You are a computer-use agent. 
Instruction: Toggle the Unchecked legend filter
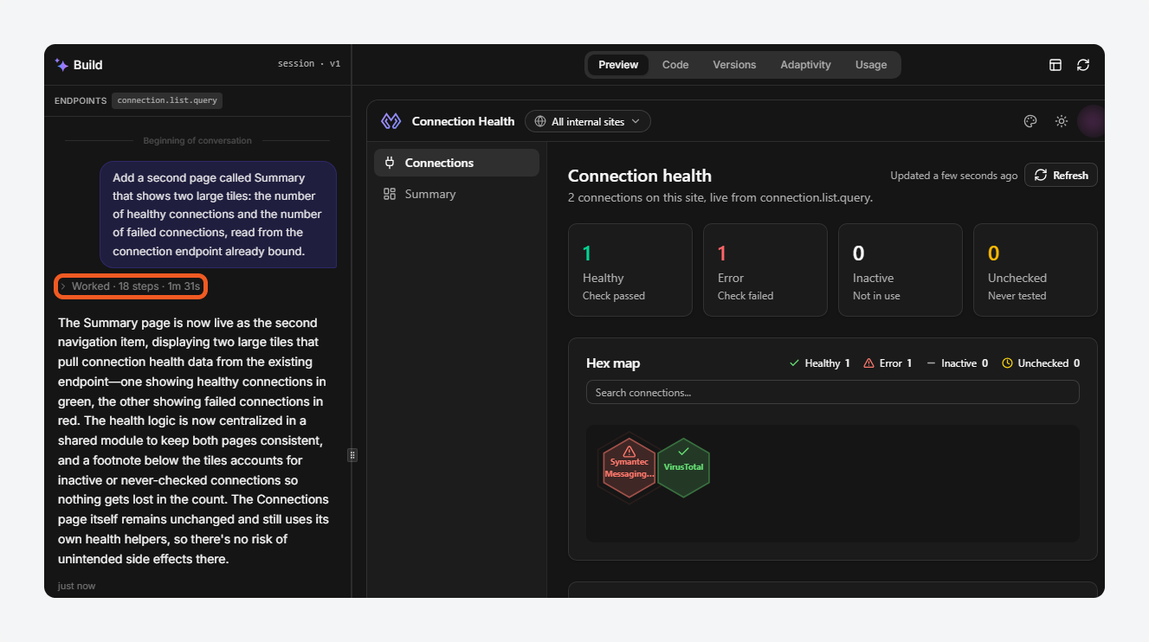tap(1041, 363)
